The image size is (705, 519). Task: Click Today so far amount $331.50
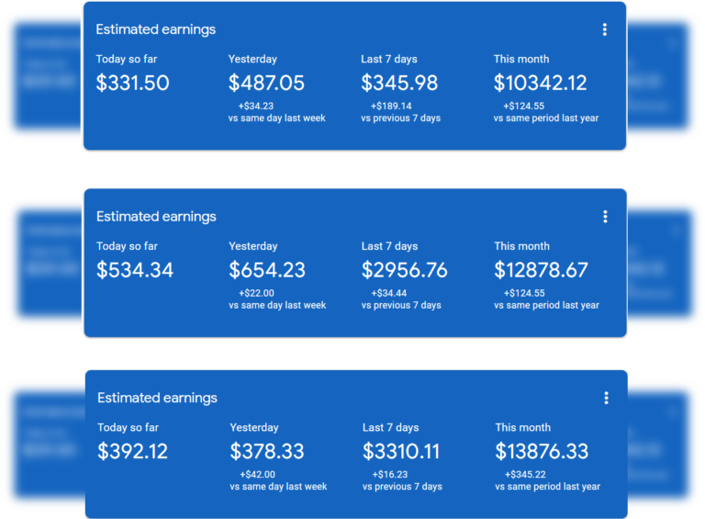click(132, 84)
